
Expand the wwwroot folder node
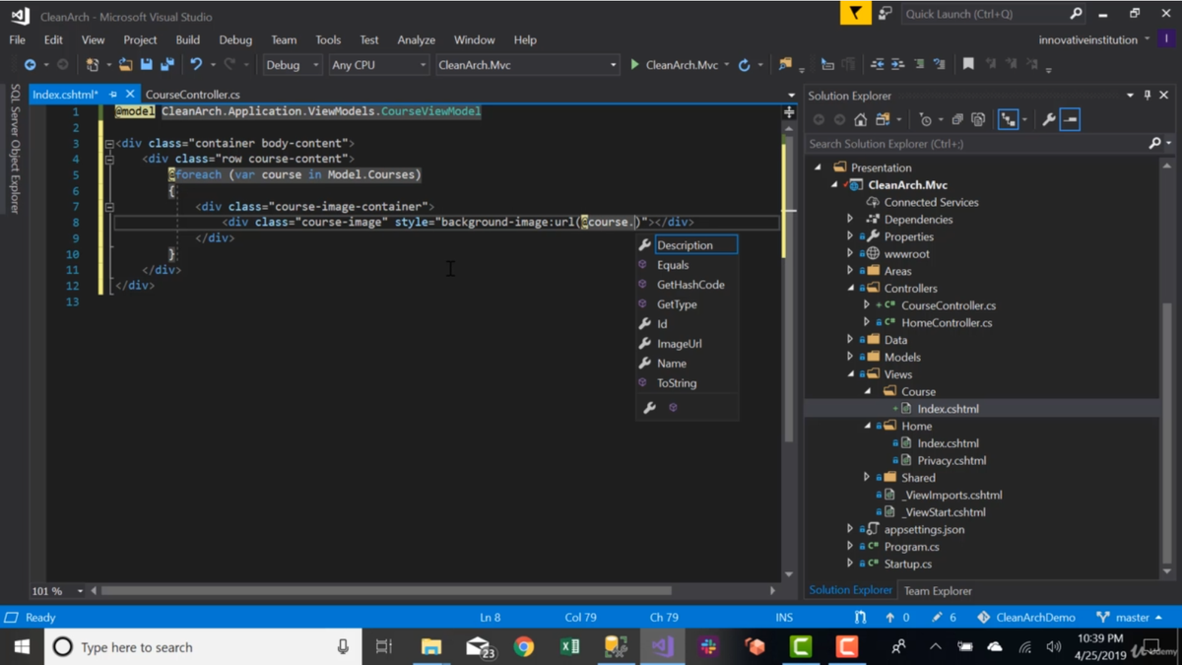coord(850,254)
